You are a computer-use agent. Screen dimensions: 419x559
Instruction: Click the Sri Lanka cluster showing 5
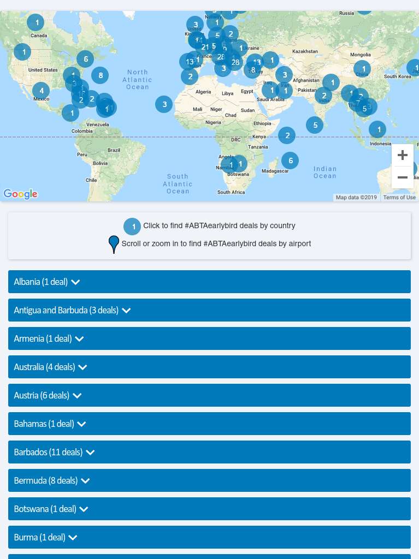(x=315, y=125)
